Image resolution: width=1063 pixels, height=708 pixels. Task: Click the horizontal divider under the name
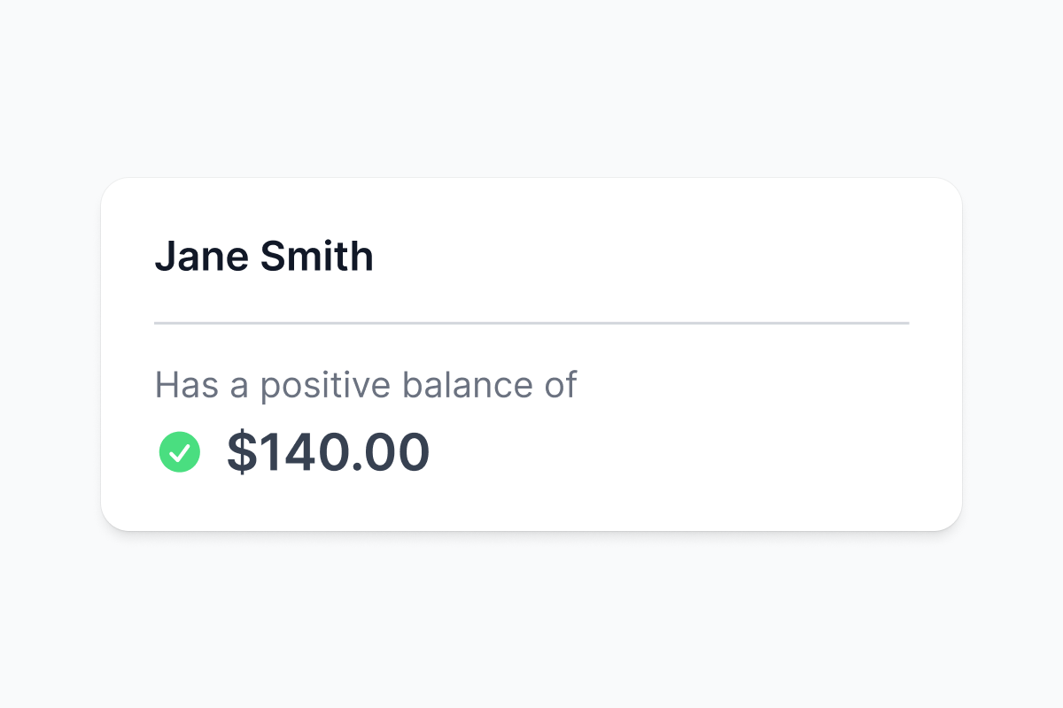pyautogui.click(x=531, y=323)
